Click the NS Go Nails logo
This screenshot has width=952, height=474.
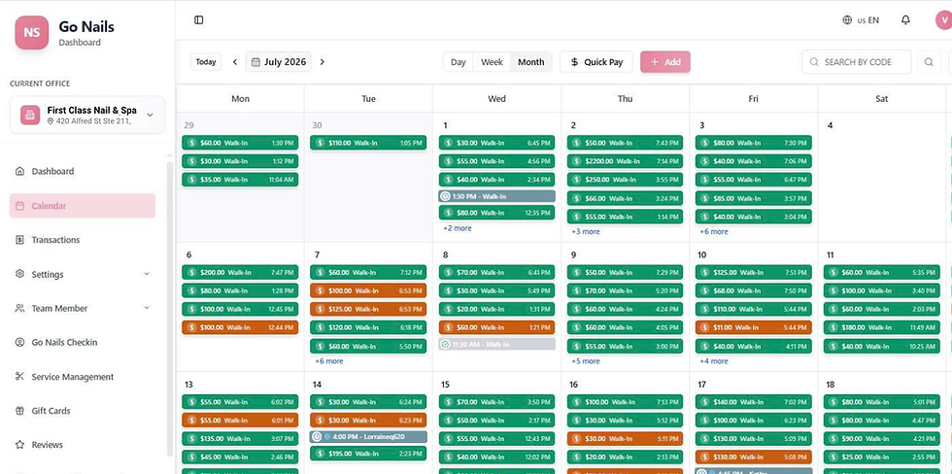[x=31, y=33]
